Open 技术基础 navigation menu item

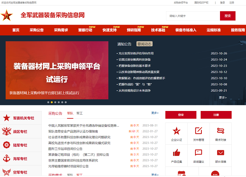[158, 30]
